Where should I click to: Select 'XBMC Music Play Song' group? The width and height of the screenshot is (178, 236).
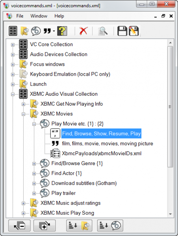pyautogui.click(x=67, y=213)
